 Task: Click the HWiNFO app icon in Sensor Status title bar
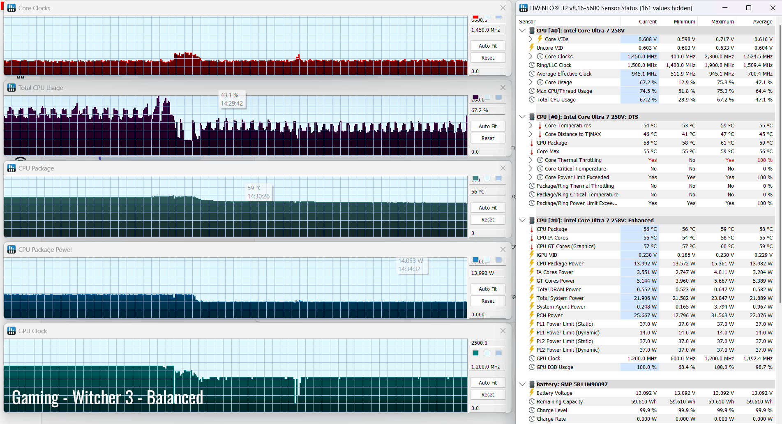[x=524, y=8]
